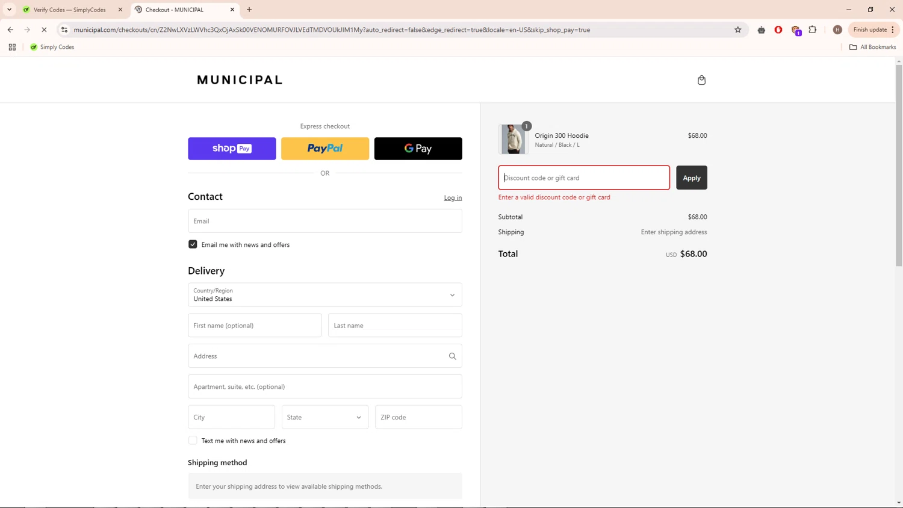This screenshot has width=903, height=508.
Task: Click the ZIP code field
Action: [418, 417]
